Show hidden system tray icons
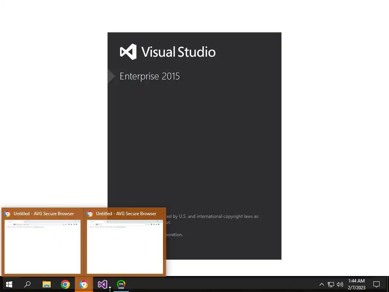The image size is (389, 292). (321, 284)
